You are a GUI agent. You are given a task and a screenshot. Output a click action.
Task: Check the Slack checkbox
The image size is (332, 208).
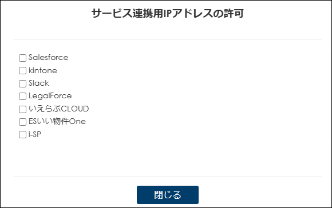pos(22,83)
